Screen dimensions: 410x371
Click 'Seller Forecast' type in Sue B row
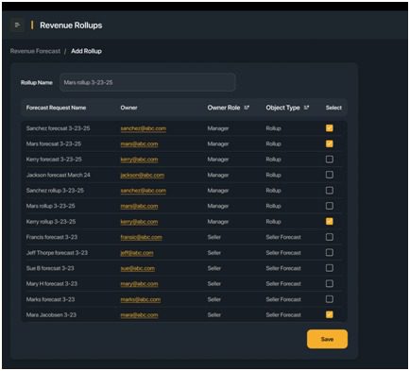[x=283, y=268]
